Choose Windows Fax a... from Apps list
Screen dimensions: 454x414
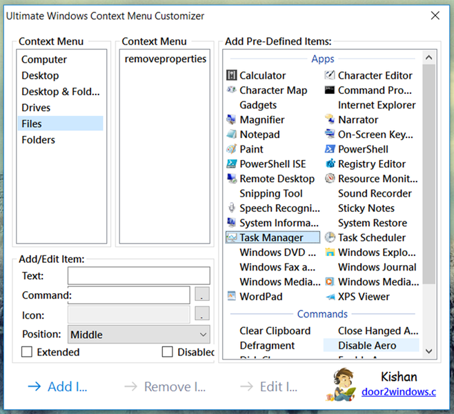pyautogui.click(x=277, y=267)
